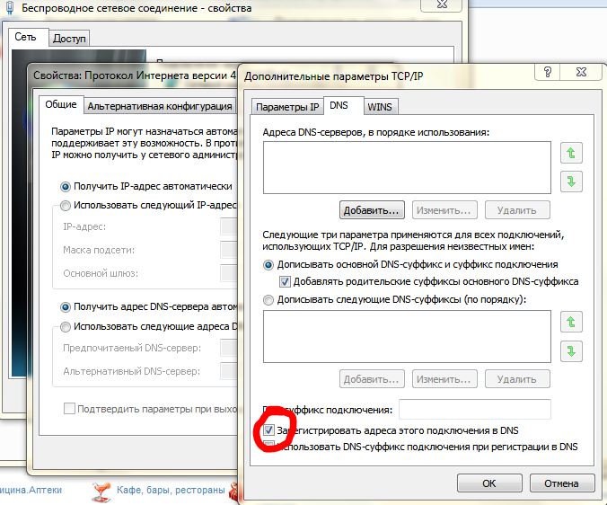Viewport: 607px width, 505px height.
Task: Choose Получить IP-адрес автоматически option
Action: (65, 187)
